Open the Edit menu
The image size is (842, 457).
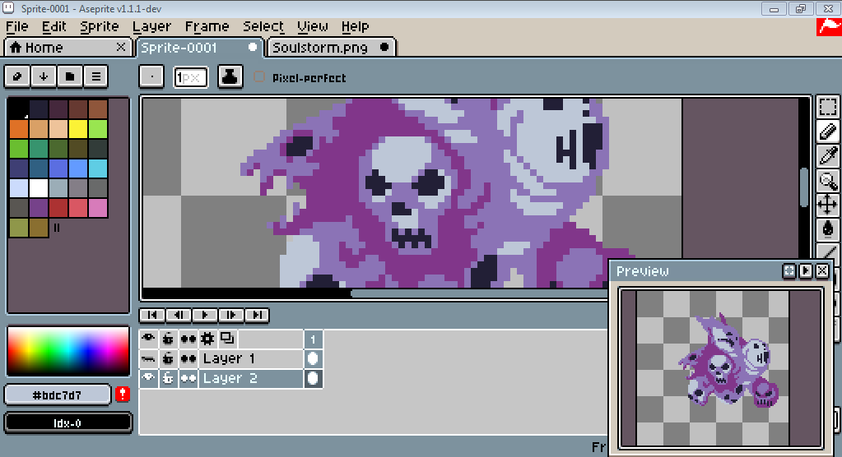coord(53,27)
